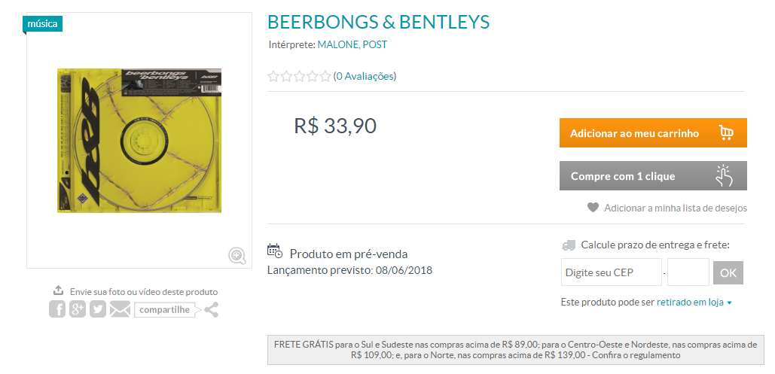This screenshot has height=374, width=775.
Task: Click the magnifier zoom icon on the album image
Action: pos(237,256)
